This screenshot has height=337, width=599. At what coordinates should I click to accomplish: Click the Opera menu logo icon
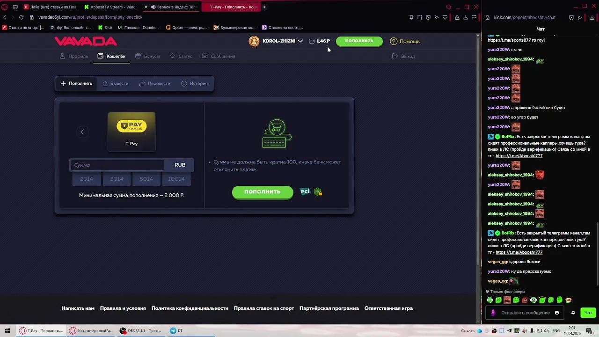5,7
